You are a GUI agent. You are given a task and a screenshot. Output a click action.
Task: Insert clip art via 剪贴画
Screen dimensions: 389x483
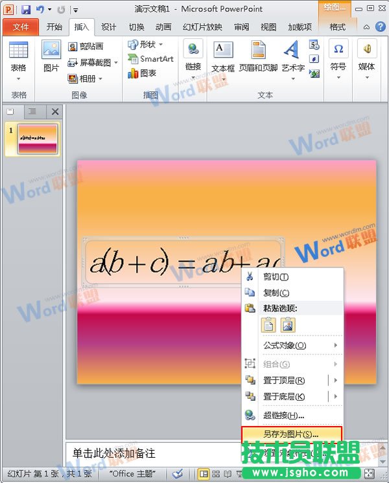coord(86,47)
